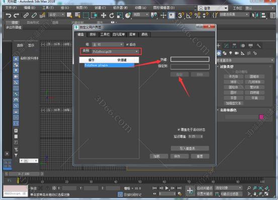This screenshot has height=200, width=278.
Task: Select the Unlink Selection icon
Action: (x=34, y=16)
